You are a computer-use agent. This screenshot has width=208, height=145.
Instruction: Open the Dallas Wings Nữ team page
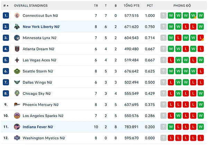click(37, 82)
